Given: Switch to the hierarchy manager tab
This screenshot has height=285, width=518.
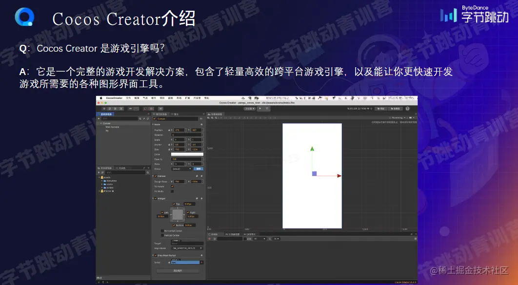Looking at the screenshot, I should (x=105, y=114).
